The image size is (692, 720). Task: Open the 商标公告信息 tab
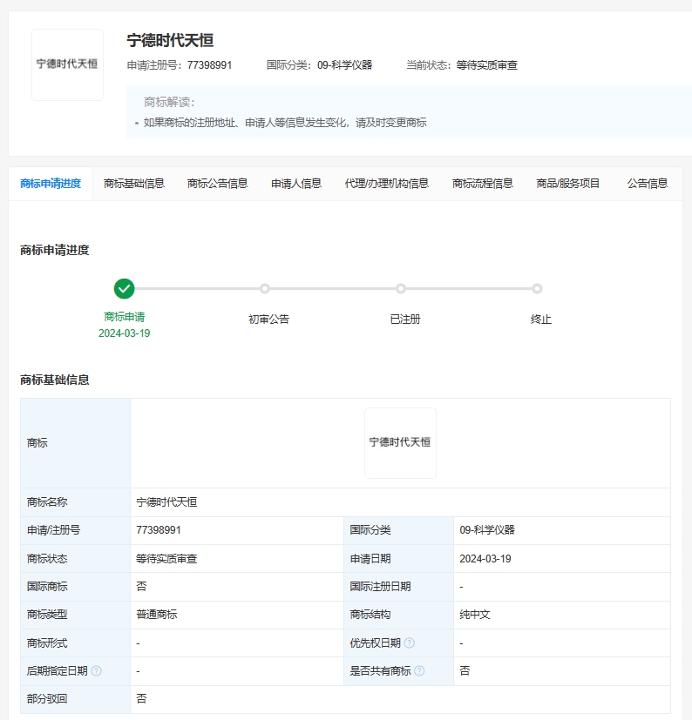click(x=218, y=184)
